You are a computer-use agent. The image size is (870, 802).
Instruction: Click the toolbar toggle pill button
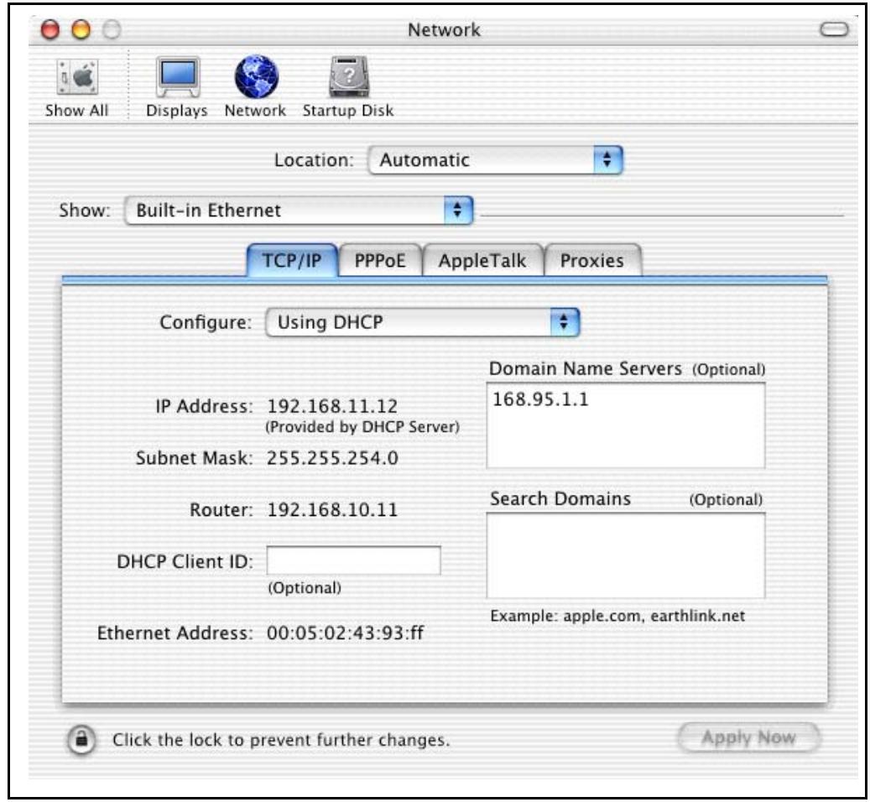click(834, 29)
